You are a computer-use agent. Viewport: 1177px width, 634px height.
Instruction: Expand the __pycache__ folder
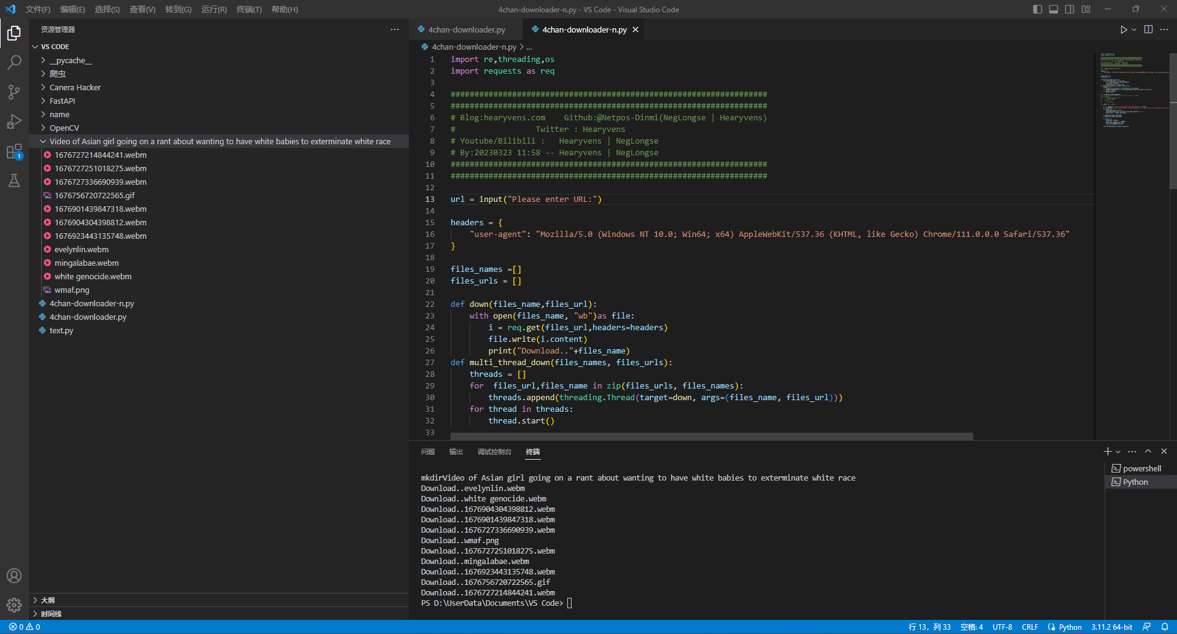[219, 60]
